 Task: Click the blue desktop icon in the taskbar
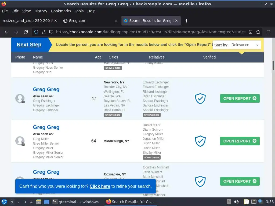click(x=46, y=202)
